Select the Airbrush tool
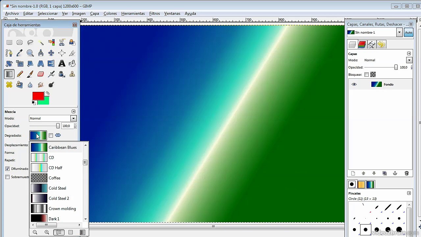The width and height of the screenshot is (421, 237). 51,74
